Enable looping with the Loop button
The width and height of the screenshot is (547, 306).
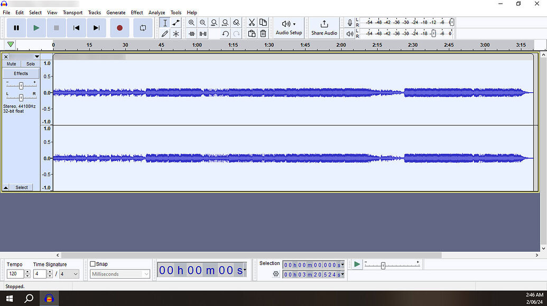pos(143,27)
